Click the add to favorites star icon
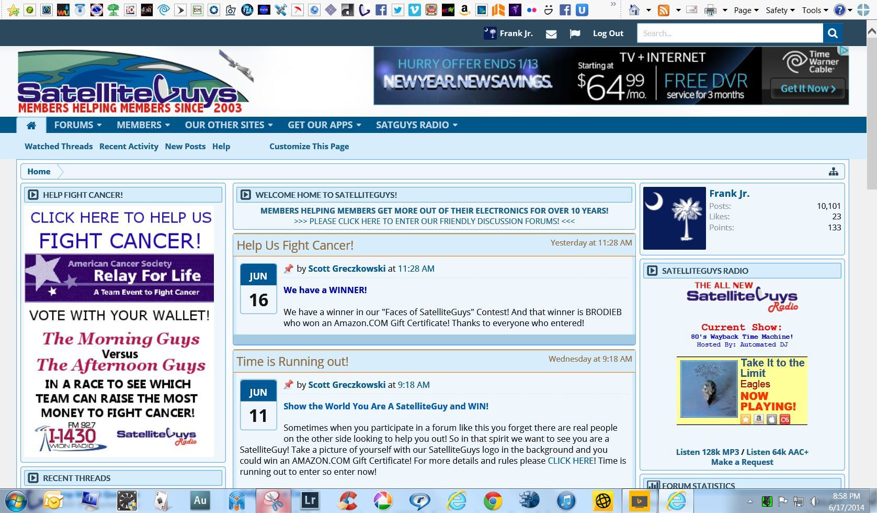Screen dimensions: 877x513 pyautogui.click(x=13, y=9)
